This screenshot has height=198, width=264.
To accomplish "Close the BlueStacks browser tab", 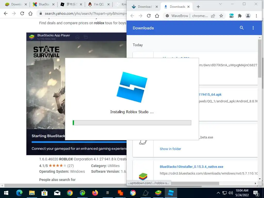I will (53, 4).
